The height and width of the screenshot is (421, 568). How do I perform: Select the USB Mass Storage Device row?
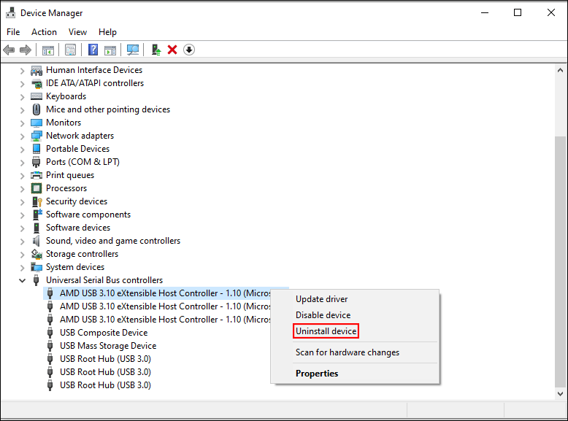pyautogui.click(x=108, y=346)
